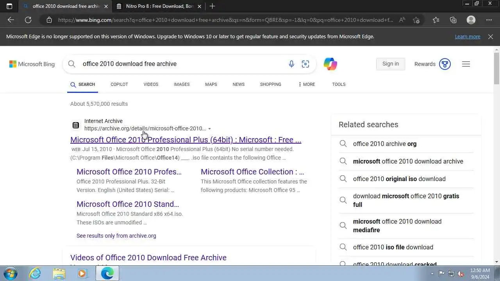This screenshot has height=281, width=500.
Task: Open Videos of Office 2010 Download Free Archive
Action: pyautogui.click(x=148, y=258)
